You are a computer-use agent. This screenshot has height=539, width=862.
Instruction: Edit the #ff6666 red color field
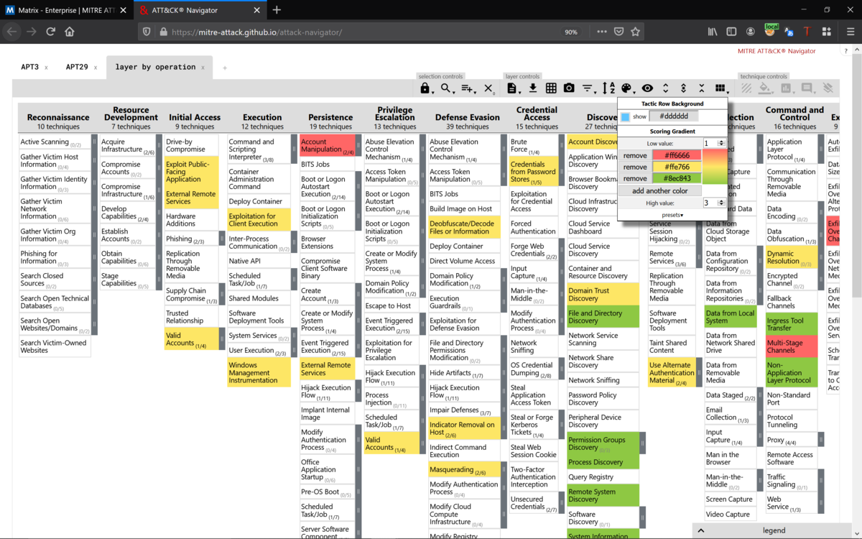tap(677, 155)
